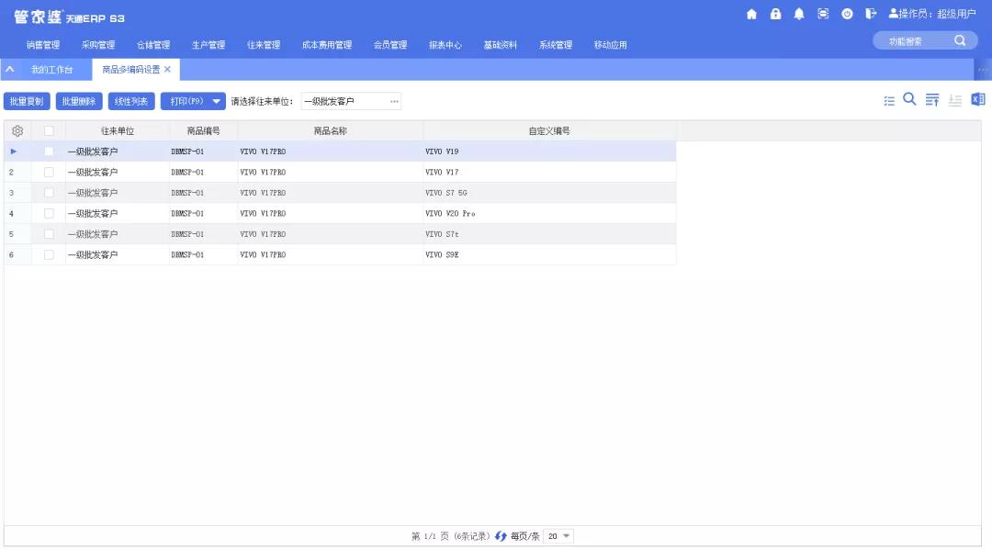Click the magnifier search icon above table
Screen dimensions: 992x550
[x=909, y=100]
